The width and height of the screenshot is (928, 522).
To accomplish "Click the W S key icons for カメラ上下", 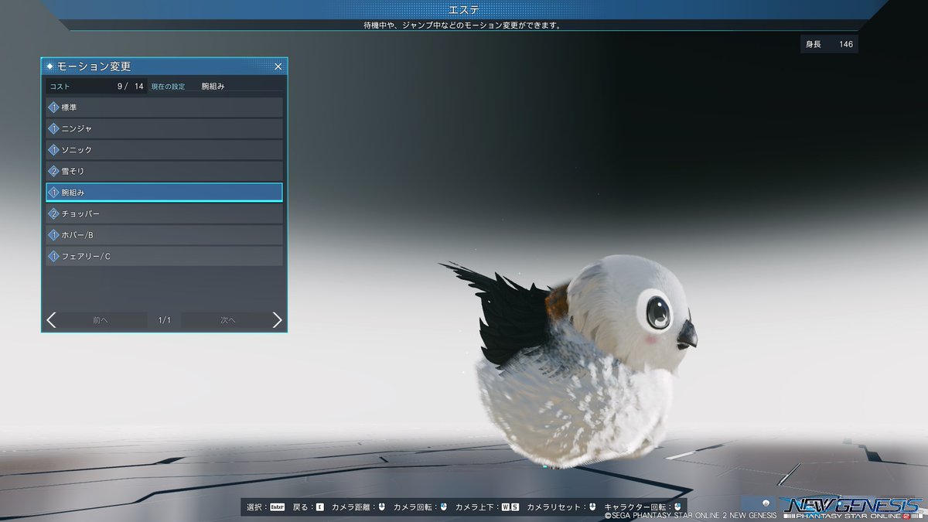I will 510,507.
